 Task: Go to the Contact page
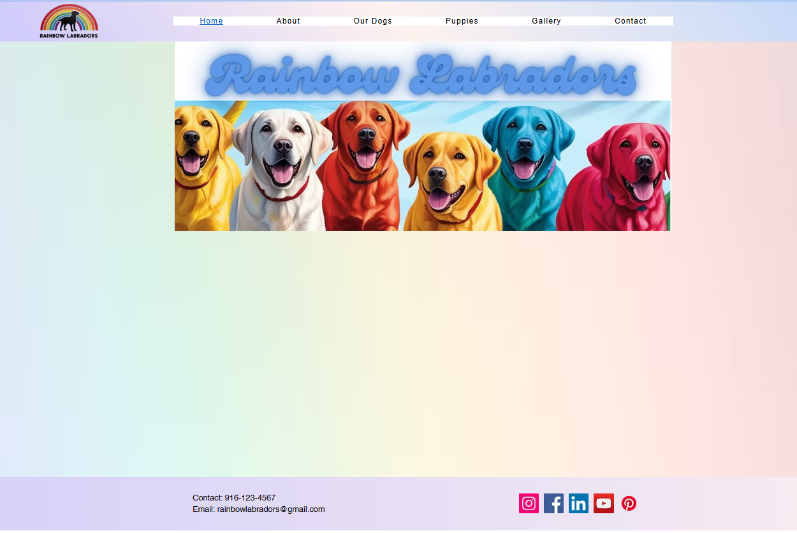[630, 20]
